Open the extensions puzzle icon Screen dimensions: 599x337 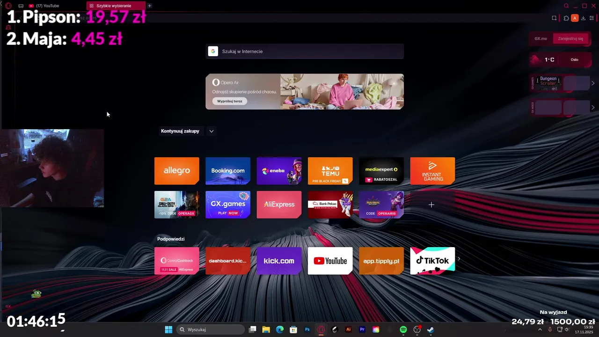tap(566, 18)
